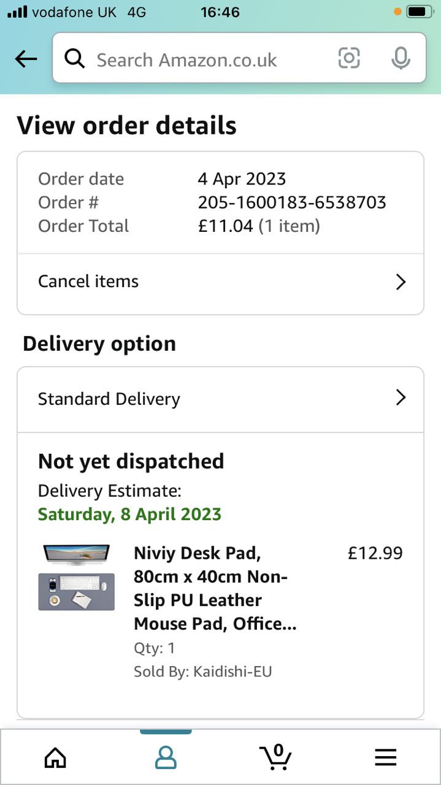
Task: Open the hamburger menu icon
Action: pyautogui.click(x=386, y=758)
